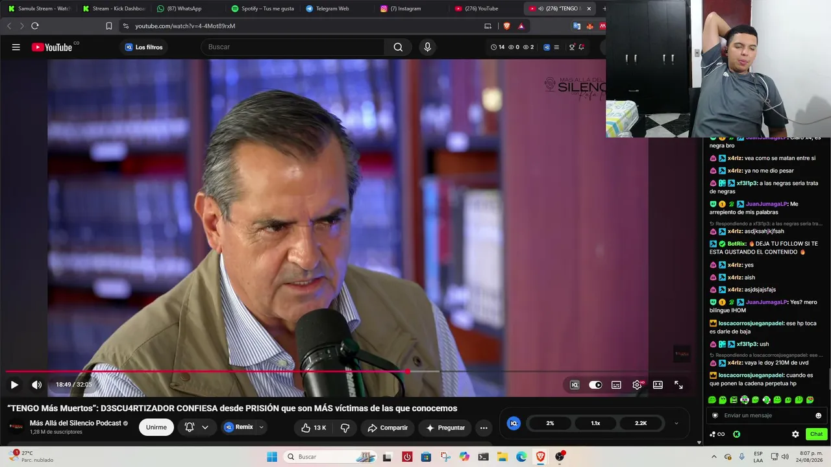831x467 pixels.
Task: Like the video with 13 K likes
Action: pos(314,427)
